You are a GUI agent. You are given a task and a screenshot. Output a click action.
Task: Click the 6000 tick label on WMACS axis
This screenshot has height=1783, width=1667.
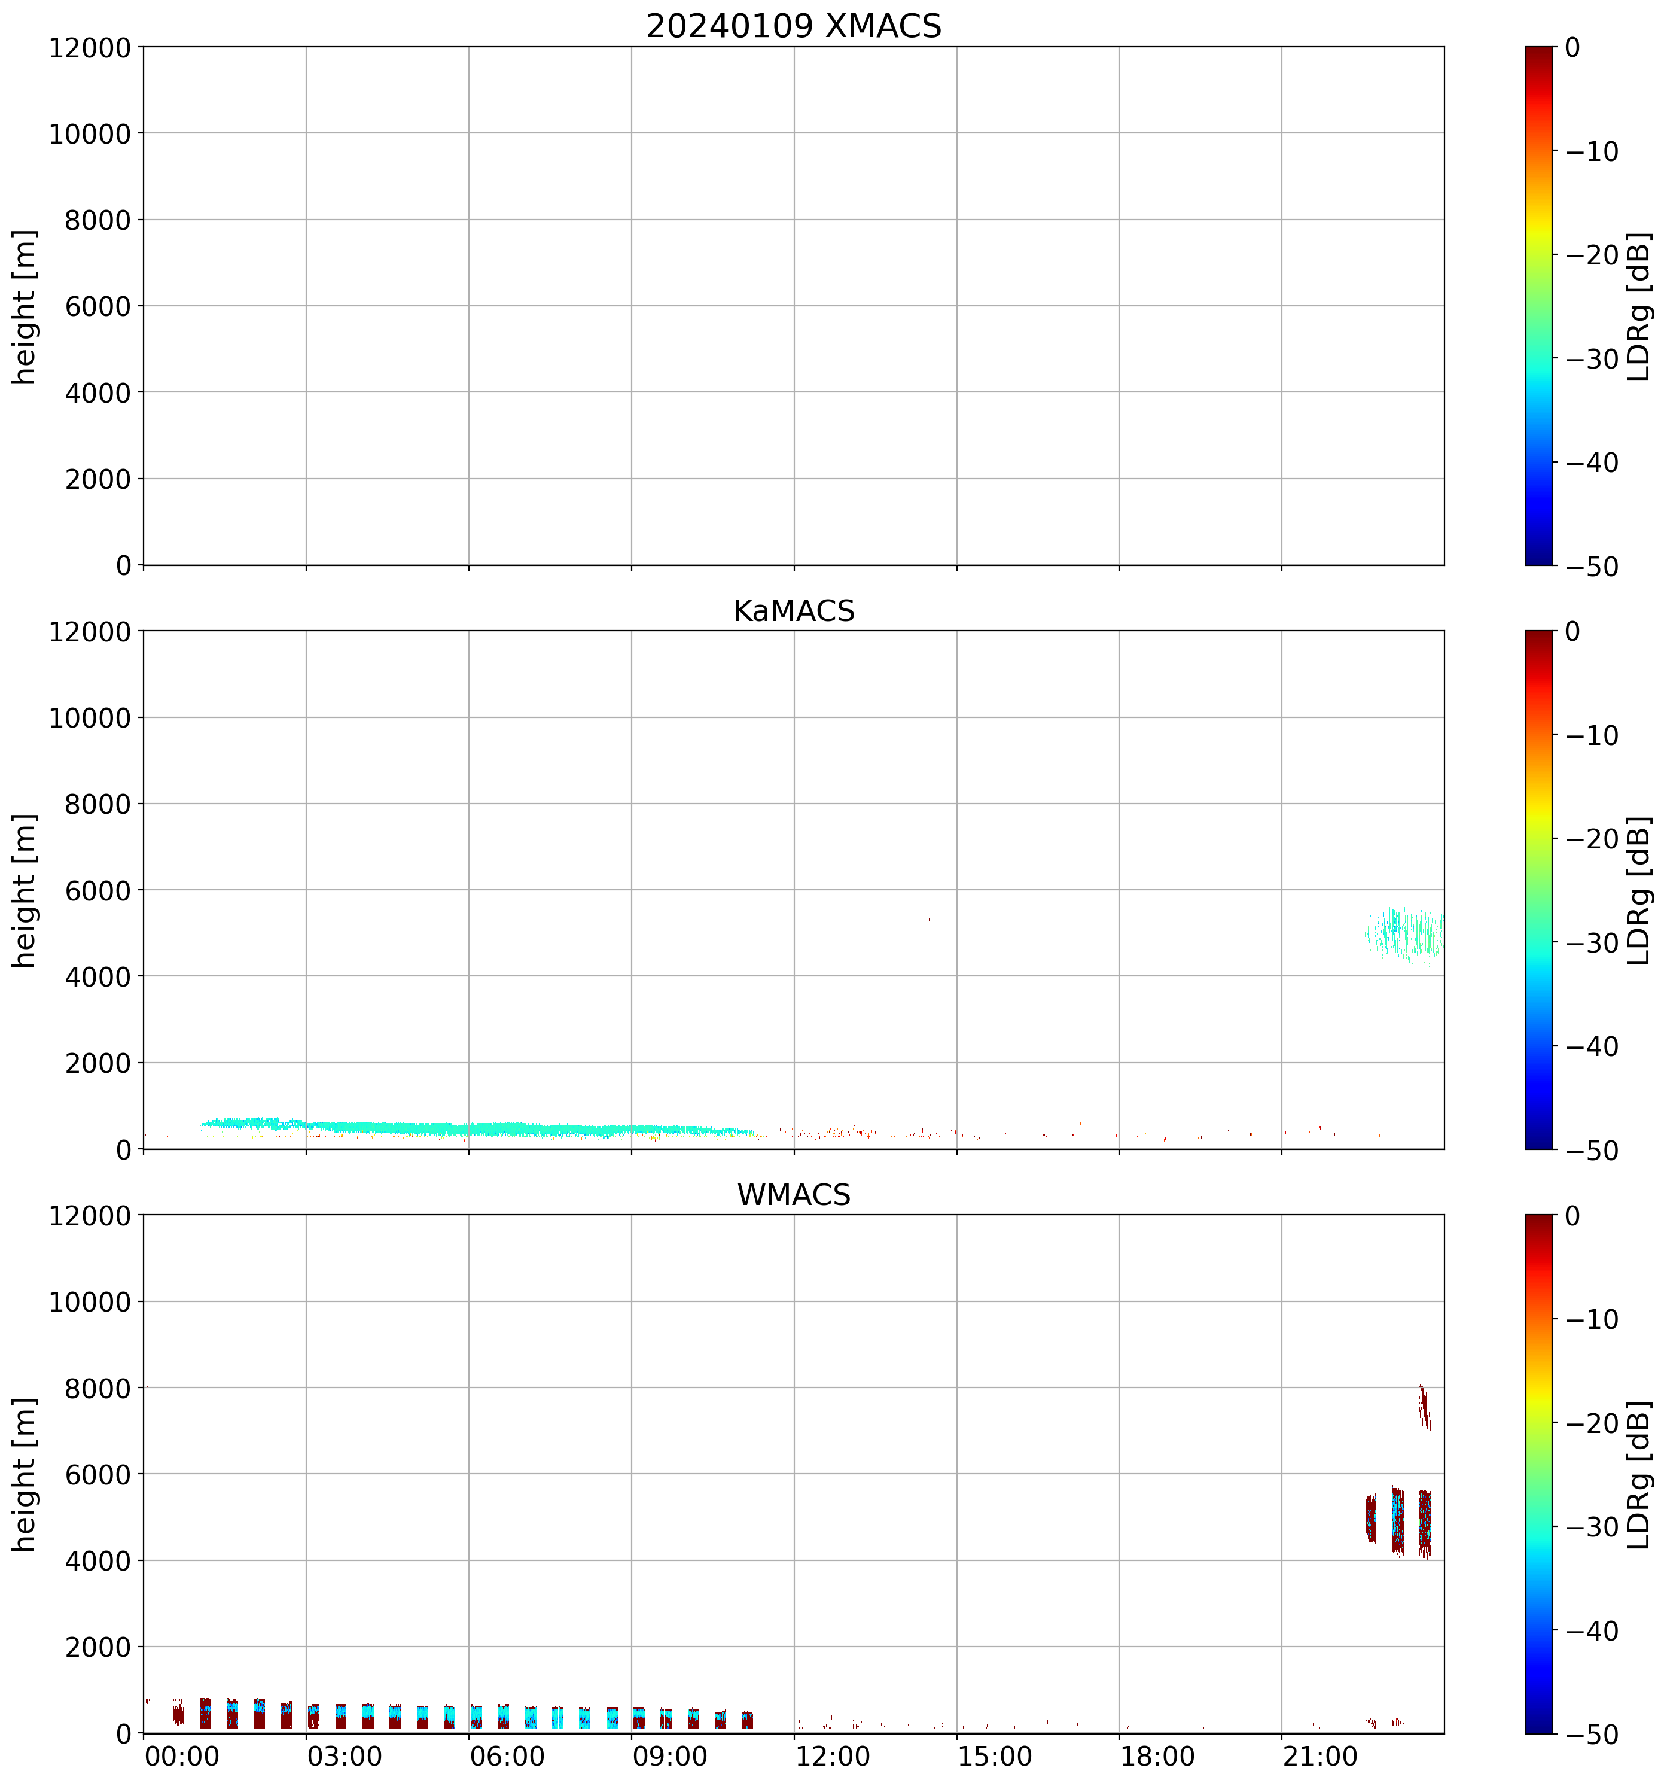click(x=97, y=1474)
